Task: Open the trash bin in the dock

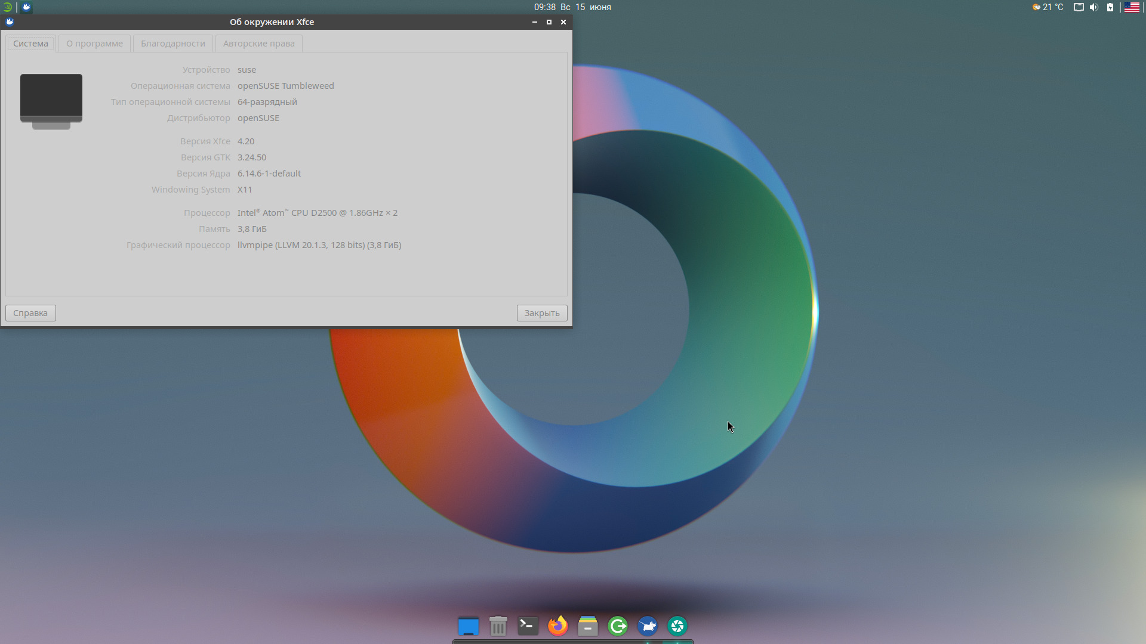Action: pyautogui.click(x=498, y=626)
